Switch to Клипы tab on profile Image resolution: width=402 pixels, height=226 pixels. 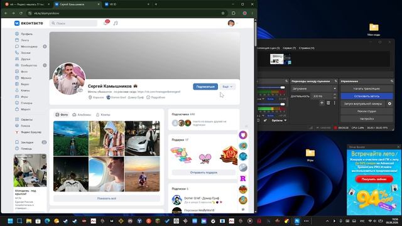(103, 114)
